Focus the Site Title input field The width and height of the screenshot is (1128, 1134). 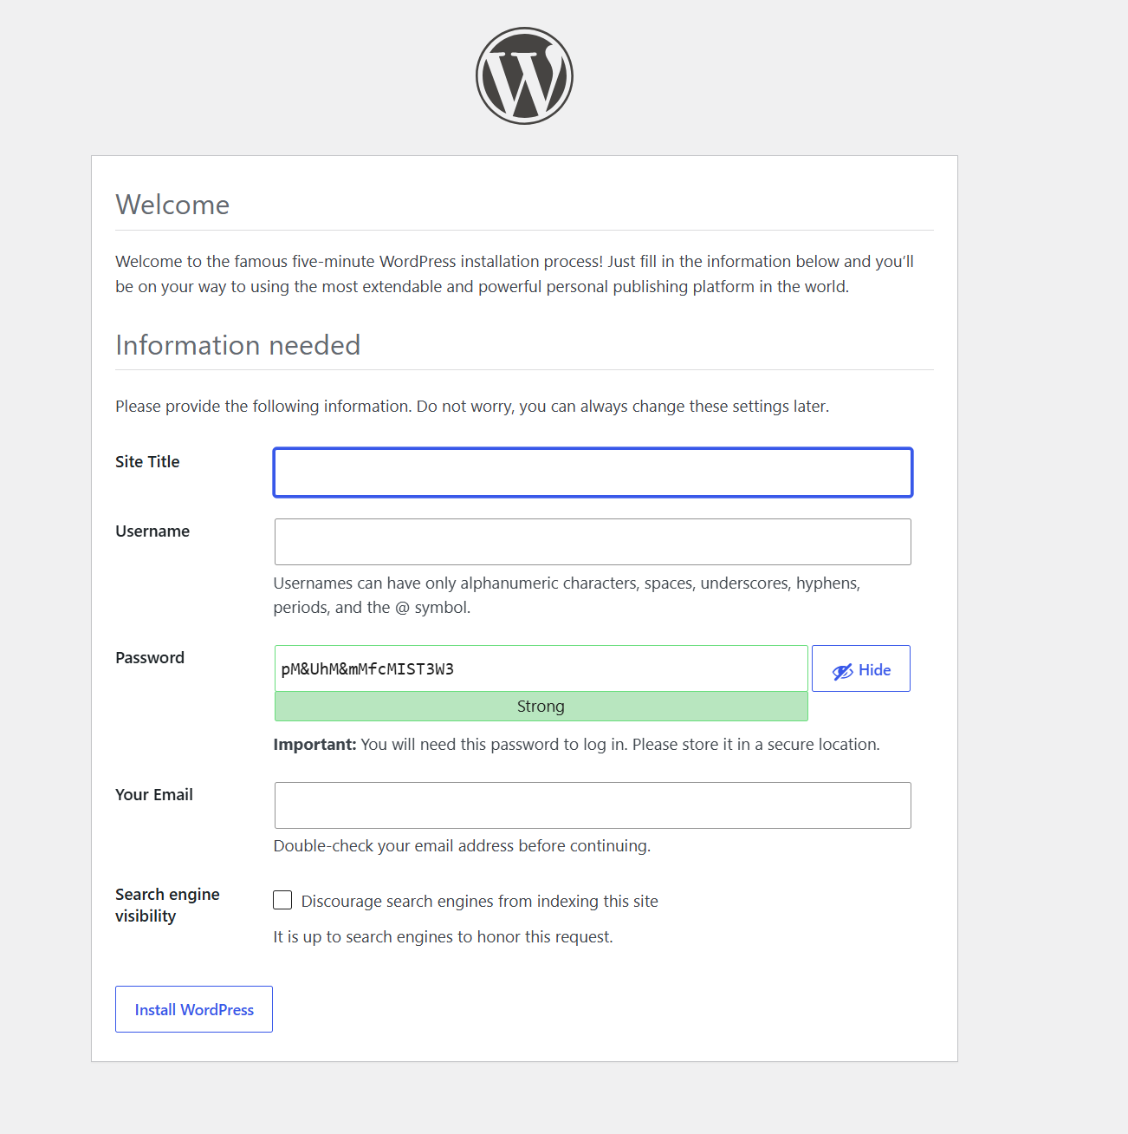click(x=593, y=472)
